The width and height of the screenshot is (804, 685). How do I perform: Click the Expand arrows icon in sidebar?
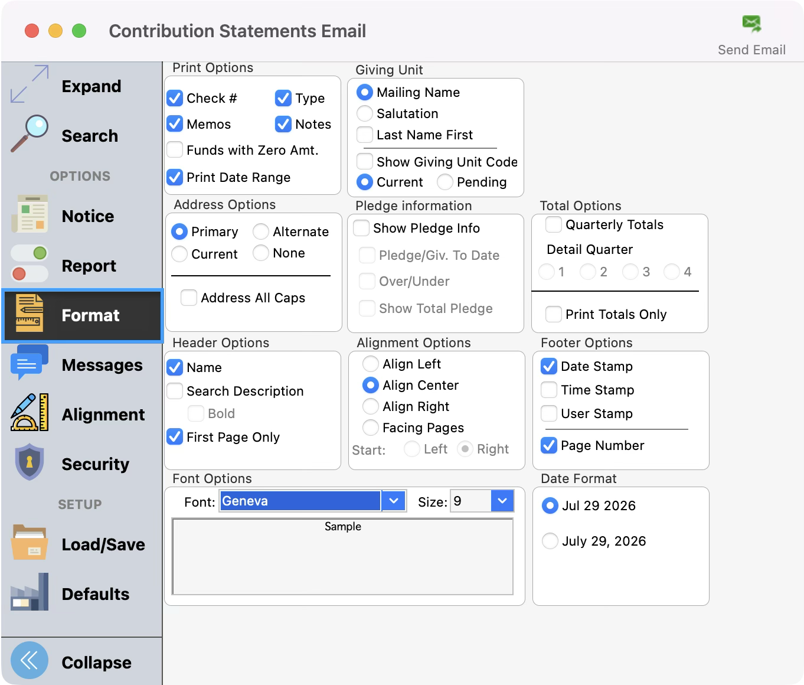[30, 84]
